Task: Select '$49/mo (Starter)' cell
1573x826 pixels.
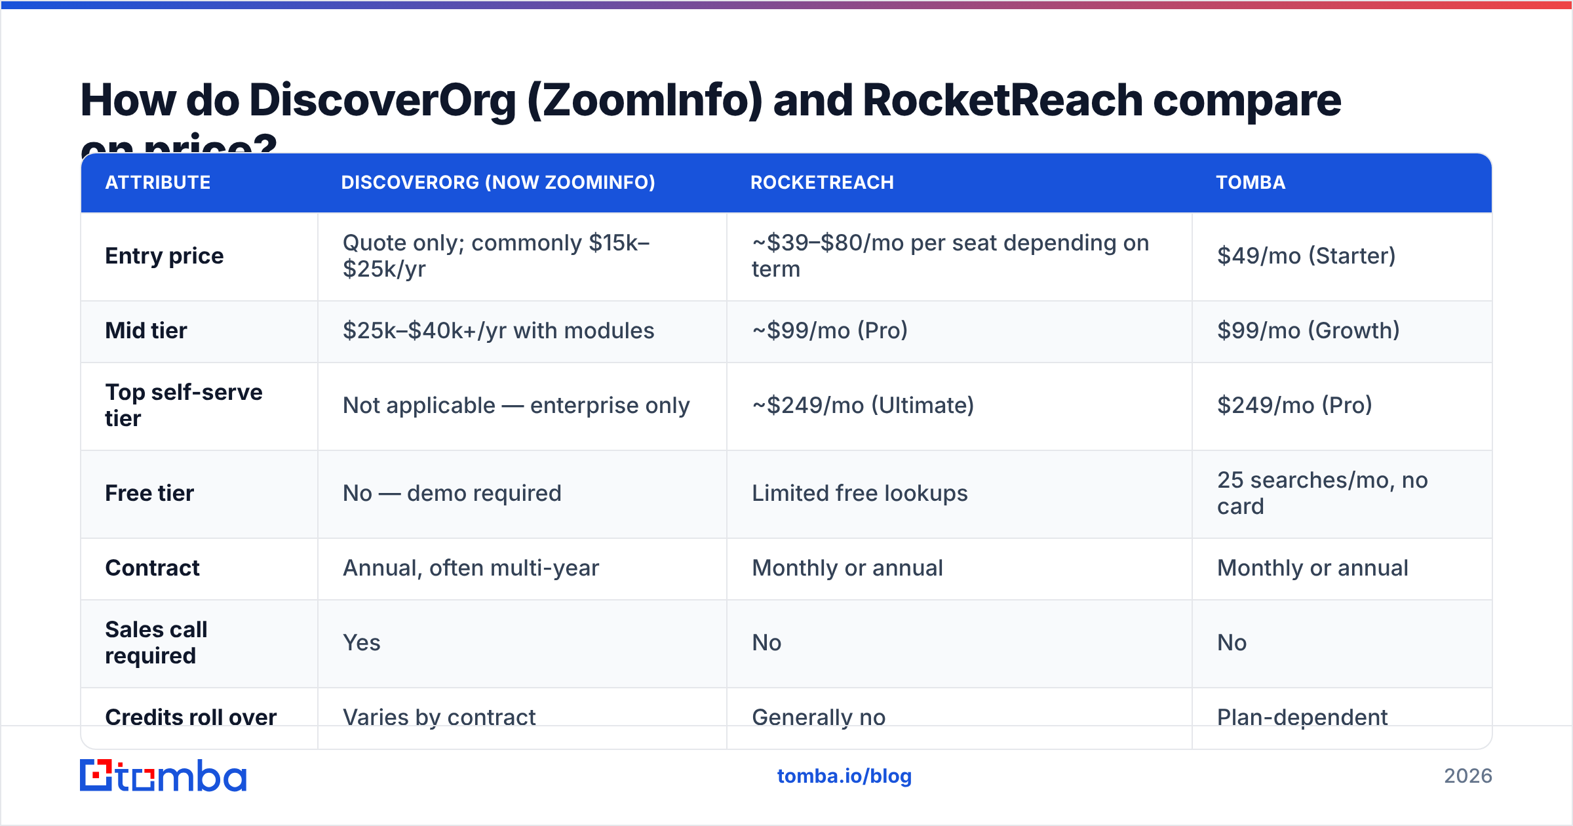Action: [1342, 256]
